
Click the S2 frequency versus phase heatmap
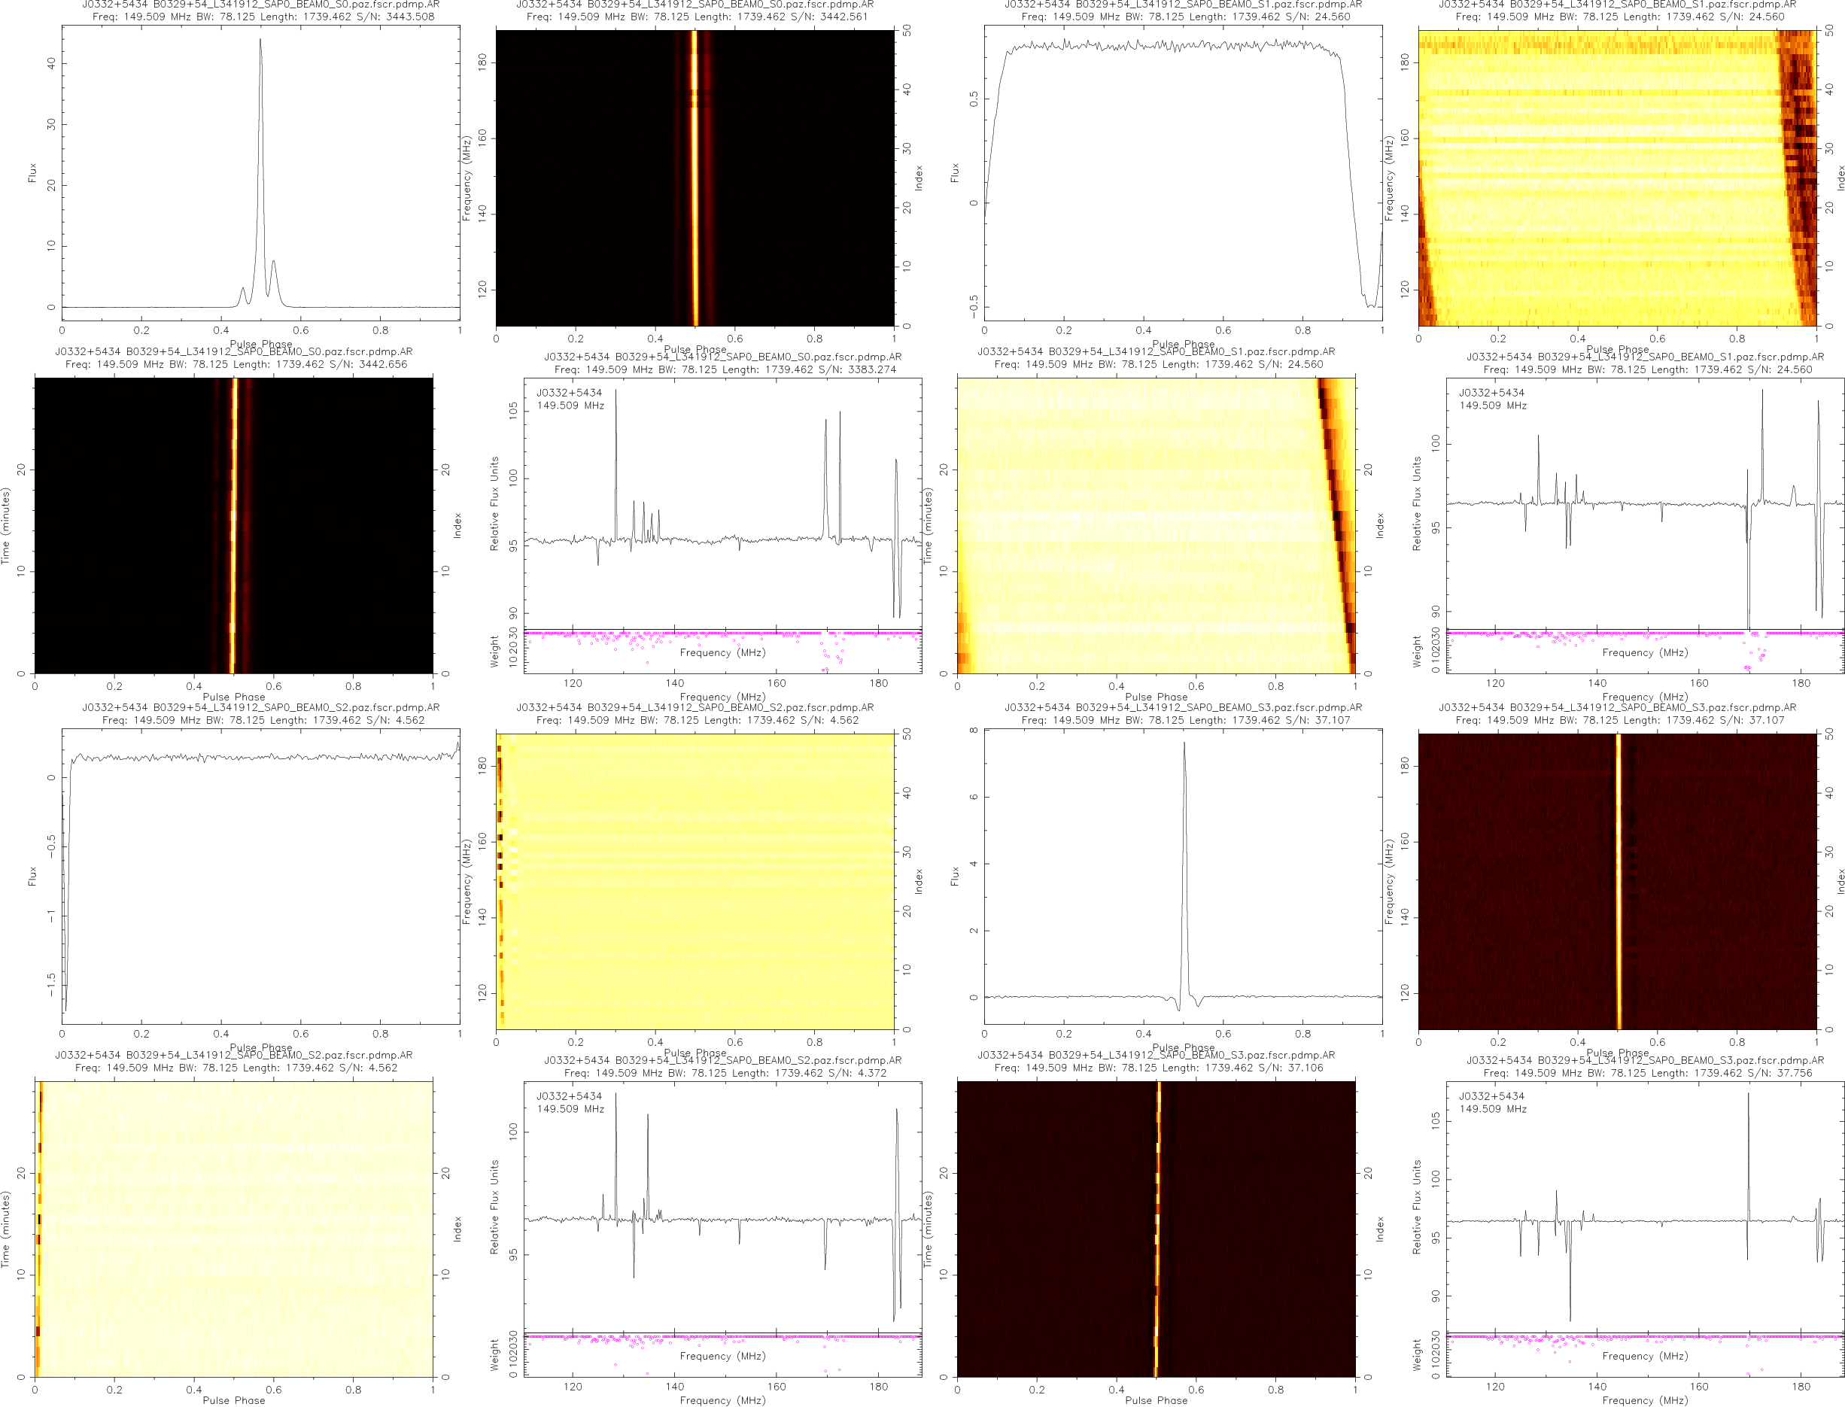point(695,881)
